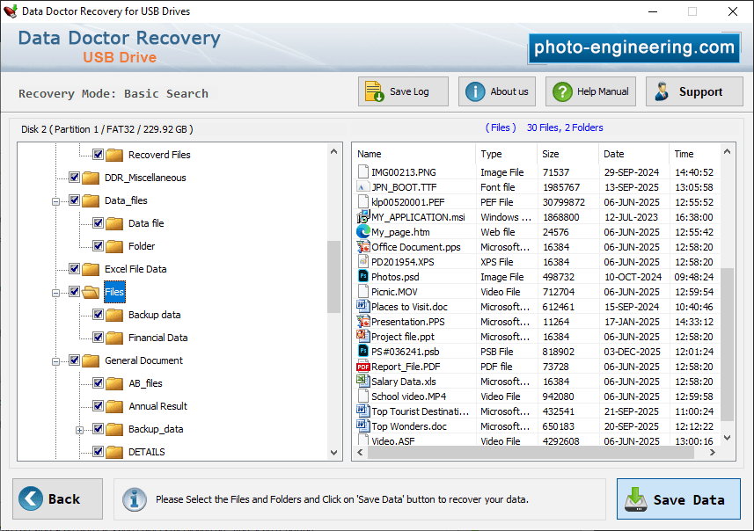Select the School video.MP4 file row
Screen dimensions: 754x531
[x=537, y=396]
